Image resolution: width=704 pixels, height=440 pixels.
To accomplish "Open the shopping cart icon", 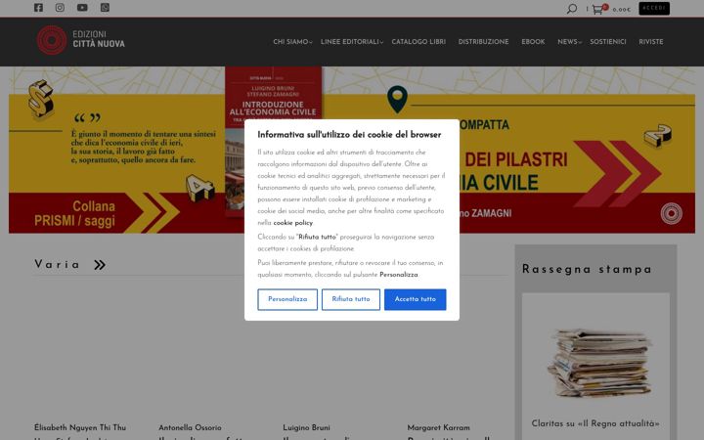I will [x=597, y=10].
